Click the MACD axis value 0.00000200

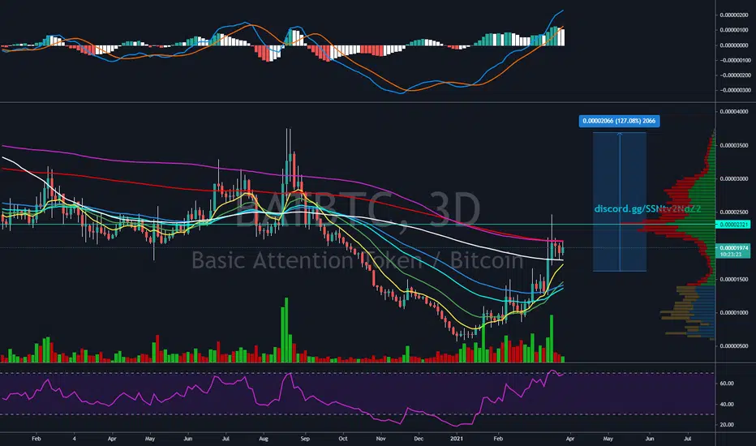click(734, 15)
